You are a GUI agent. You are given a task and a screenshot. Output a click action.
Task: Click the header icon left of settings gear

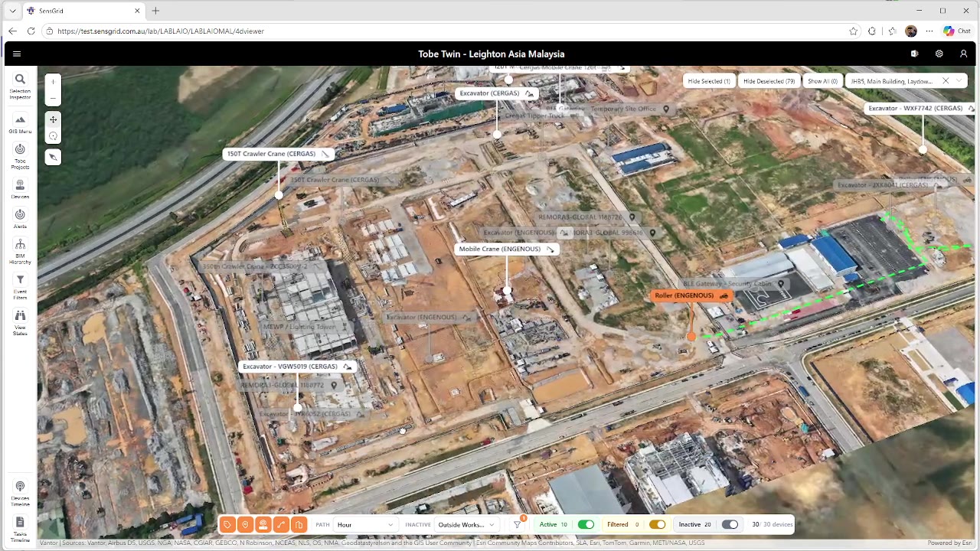tap(914, 54)
